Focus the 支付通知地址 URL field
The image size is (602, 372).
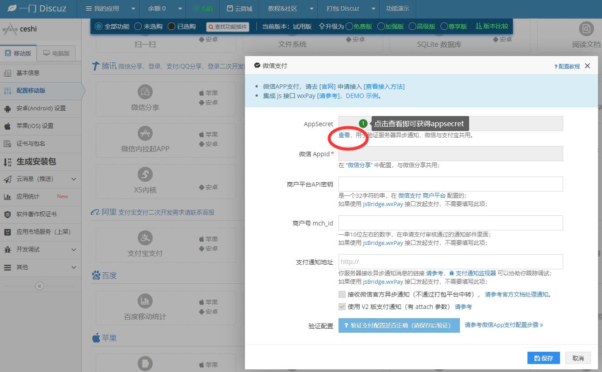tap(451, 262)
